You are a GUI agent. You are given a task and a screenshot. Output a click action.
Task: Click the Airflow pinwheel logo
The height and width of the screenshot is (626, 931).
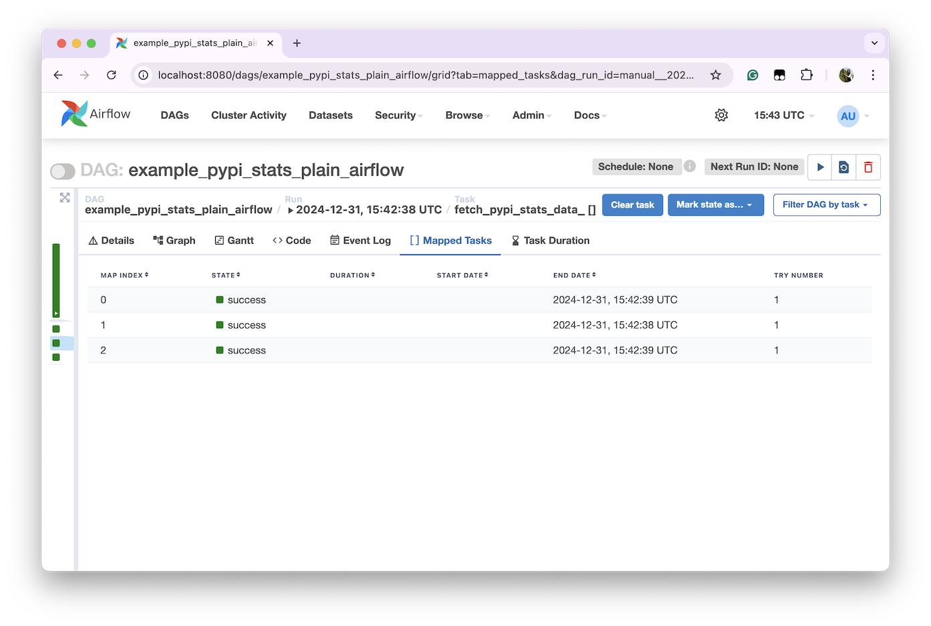[x=74, y=114]
